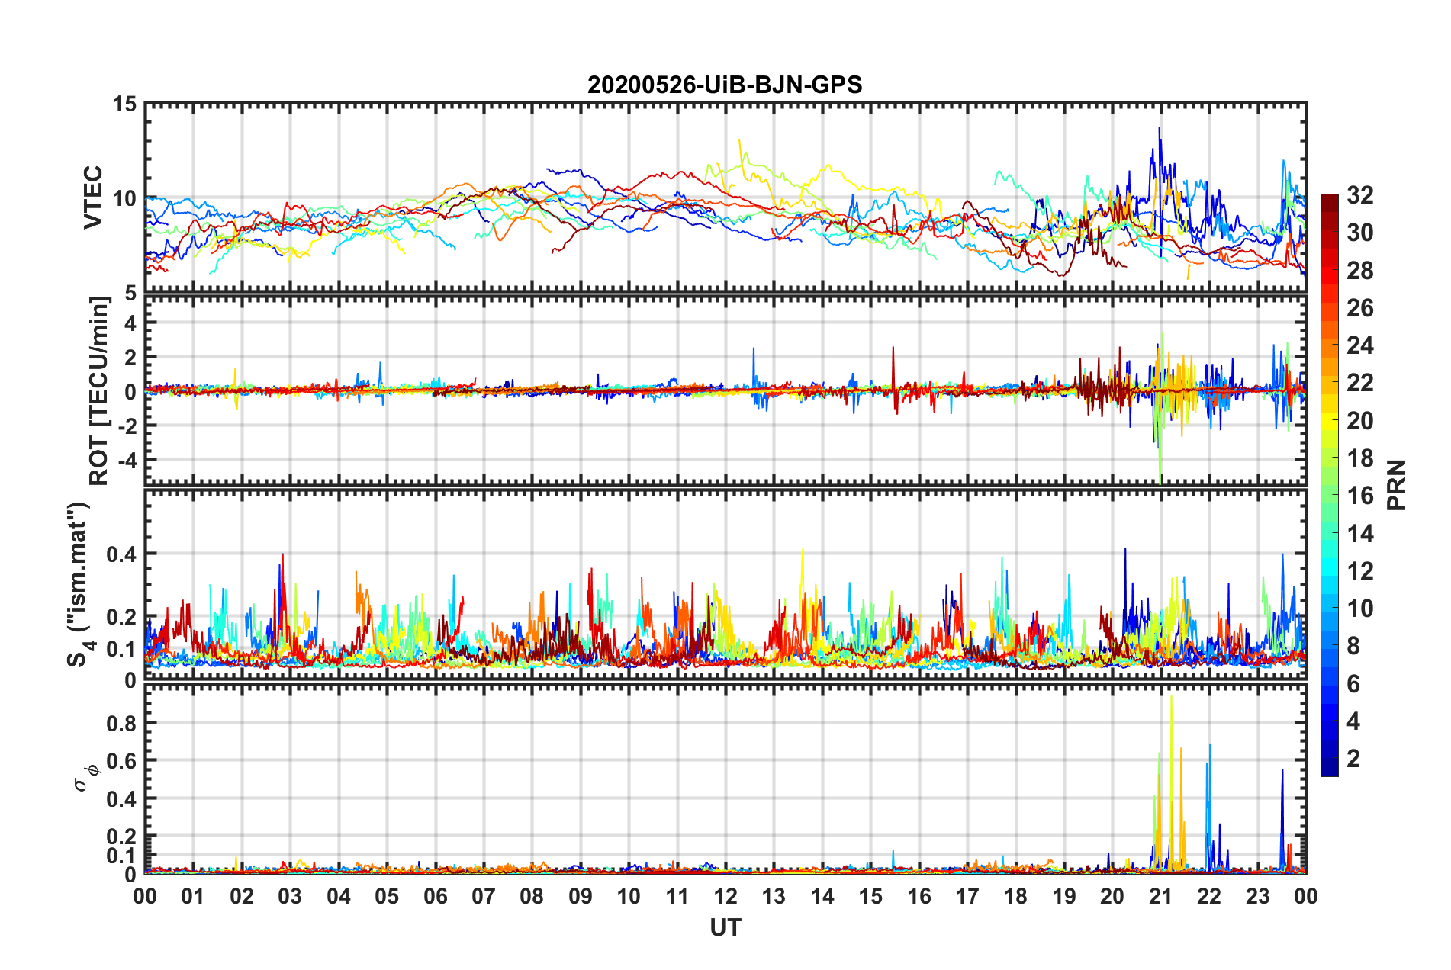Image resolution: width=1451 pixels, height=970 pixels.
Task: Select the "ROT [TECU/min]" axis label
Action: pos(99,391)
